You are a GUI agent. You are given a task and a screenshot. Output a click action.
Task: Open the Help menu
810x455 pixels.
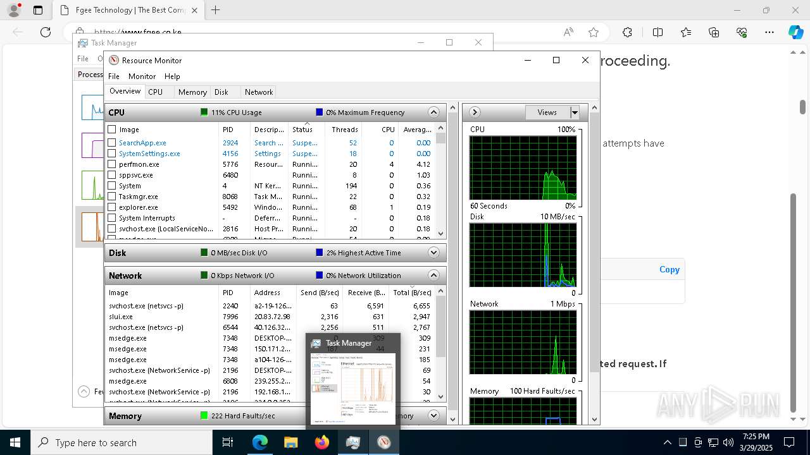[x=172, y=76]
